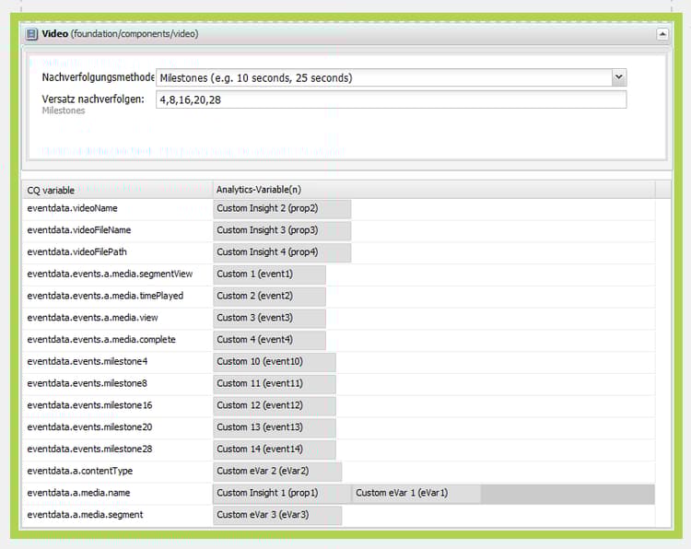Viewport: 691px width, 549px height.
Task: Click the Custom 11 (event11) tag
Action: click(x=275, y=384)
